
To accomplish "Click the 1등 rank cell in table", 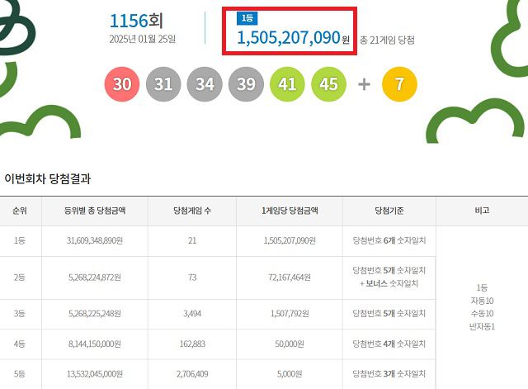I will click(x=20, y=240).
